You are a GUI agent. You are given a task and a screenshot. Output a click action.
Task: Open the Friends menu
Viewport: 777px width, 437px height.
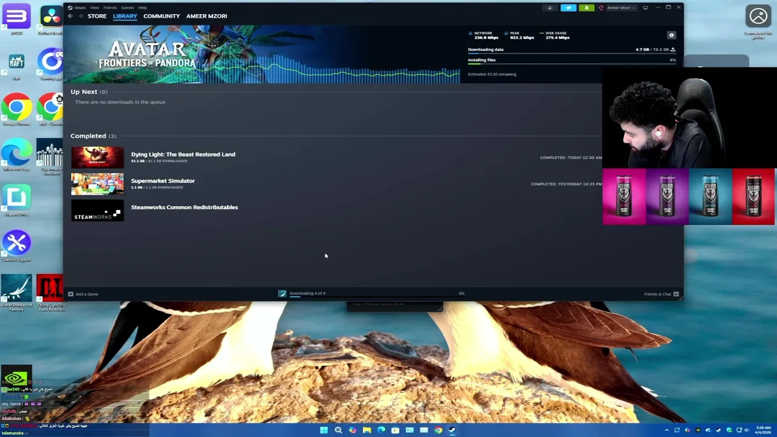[x=110, y=8]
